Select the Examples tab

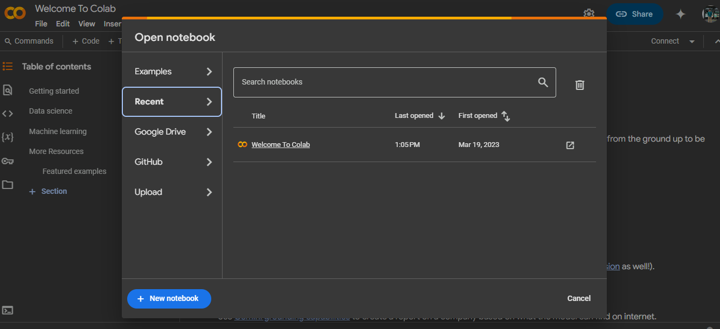172,72
